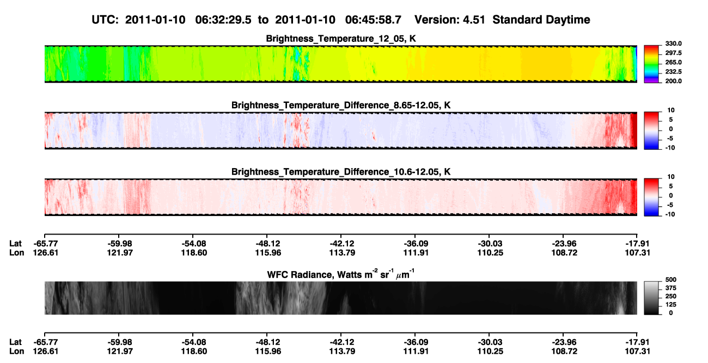Click the 330.0 color bar tick label
The width and height of the screenshot is (708, 363).
pos(674,44)
